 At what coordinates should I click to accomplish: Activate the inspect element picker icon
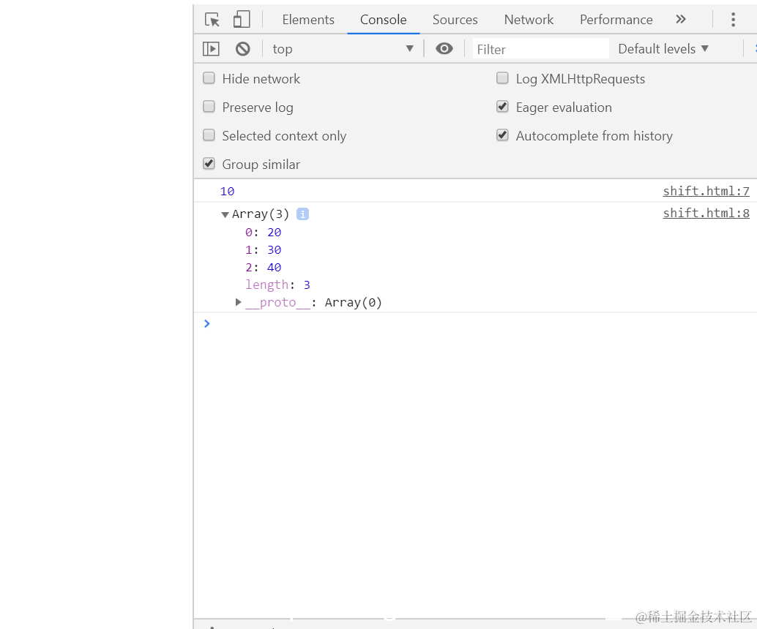pos(212,20)
